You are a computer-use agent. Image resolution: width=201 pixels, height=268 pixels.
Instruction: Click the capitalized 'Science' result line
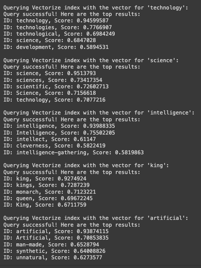[50, 93]
